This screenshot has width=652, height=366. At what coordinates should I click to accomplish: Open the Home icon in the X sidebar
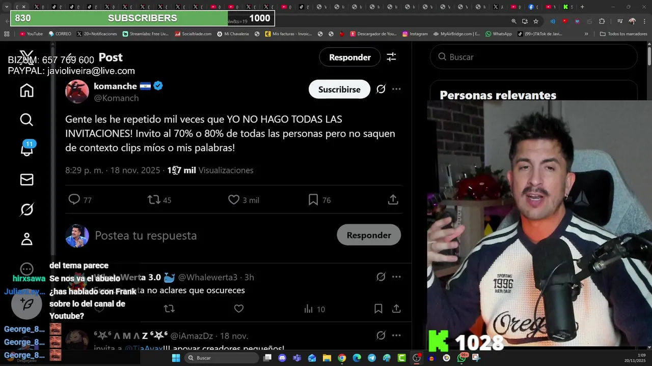coord(26,90)
